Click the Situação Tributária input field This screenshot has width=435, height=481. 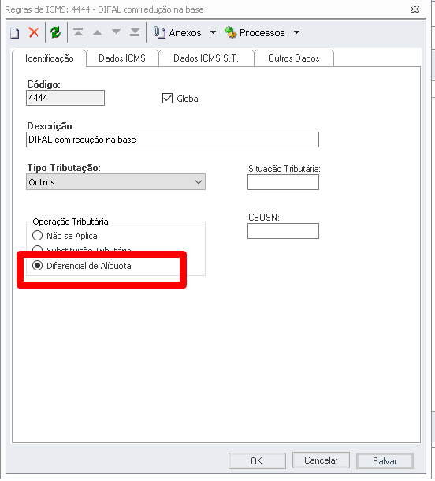(x=283, y=182)
